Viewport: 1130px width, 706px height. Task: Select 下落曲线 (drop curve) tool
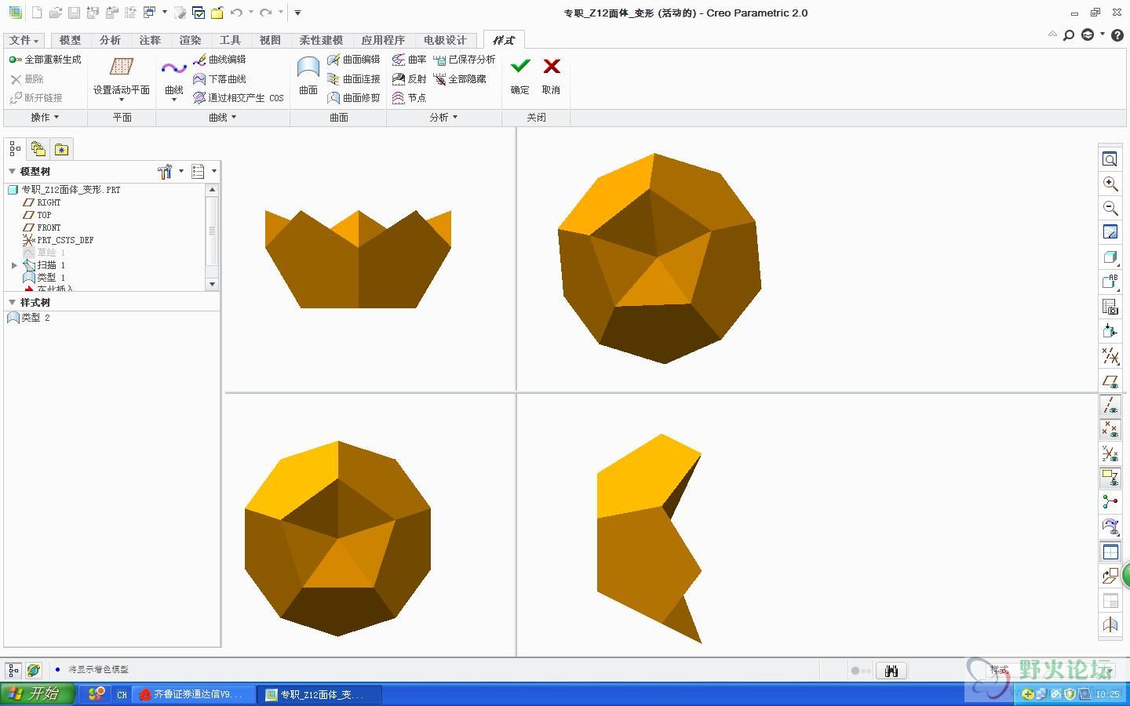pos(219,78)
